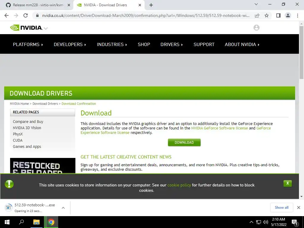Click the Restocked & Reloaded banner

43,166
